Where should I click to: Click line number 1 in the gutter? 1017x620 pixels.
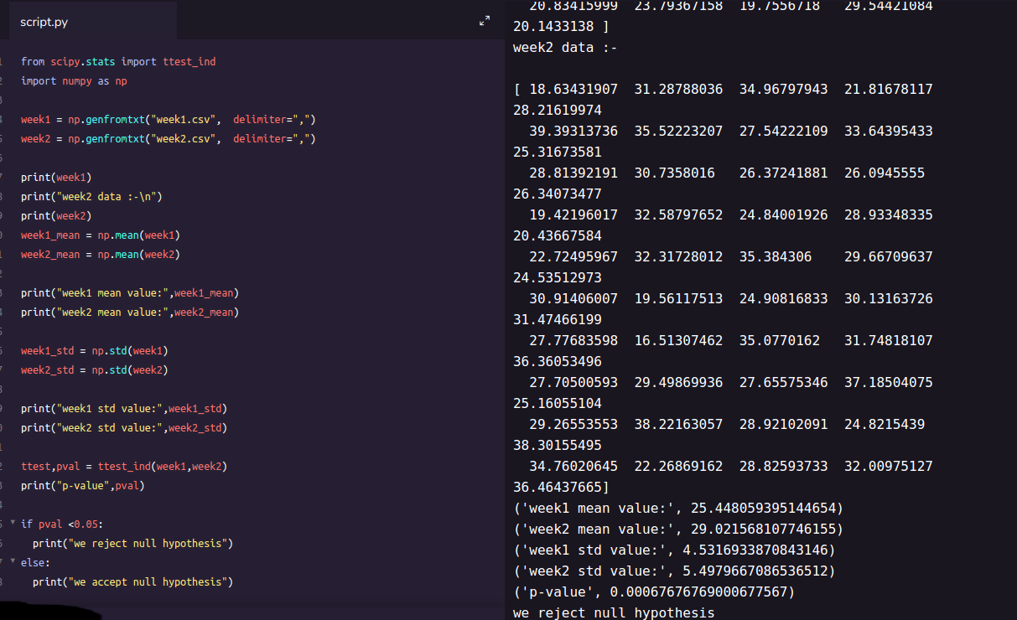4,61
